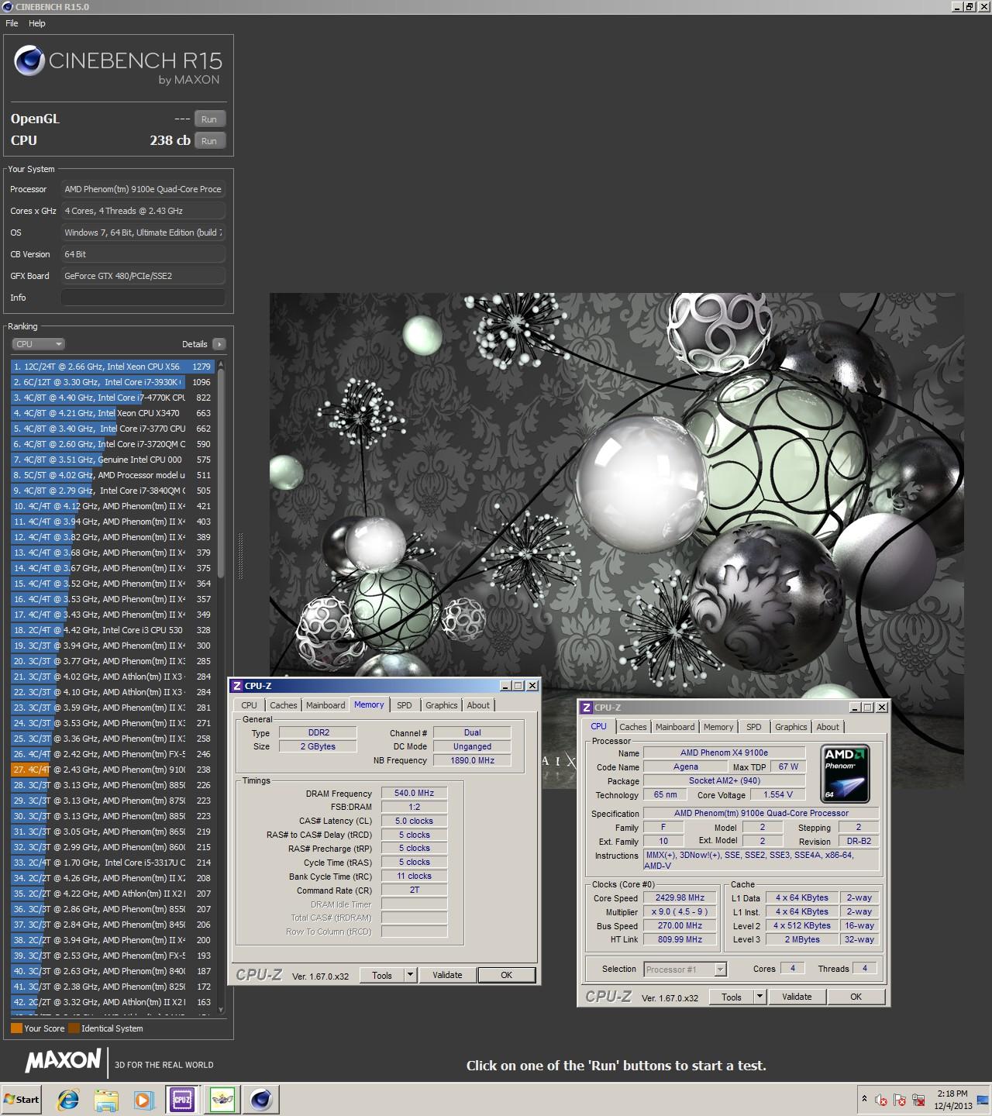The height and width of the screenshot is (1116, 992).
Task: Open Windows Explorer folder from taskbar
Action: pos(106,1100)
